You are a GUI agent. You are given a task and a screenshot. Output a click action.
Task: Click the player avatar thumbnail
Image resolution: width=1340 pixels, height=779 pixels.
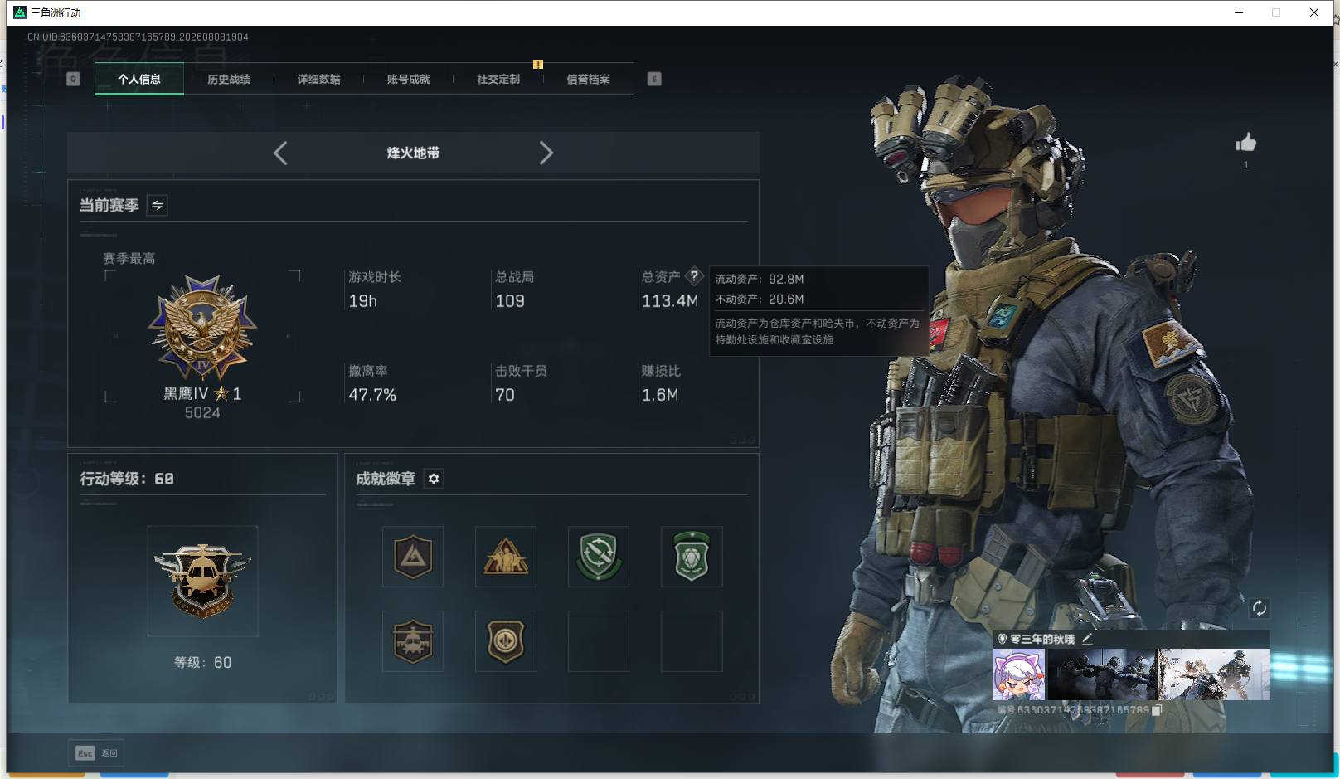(x=1019, y=674)
